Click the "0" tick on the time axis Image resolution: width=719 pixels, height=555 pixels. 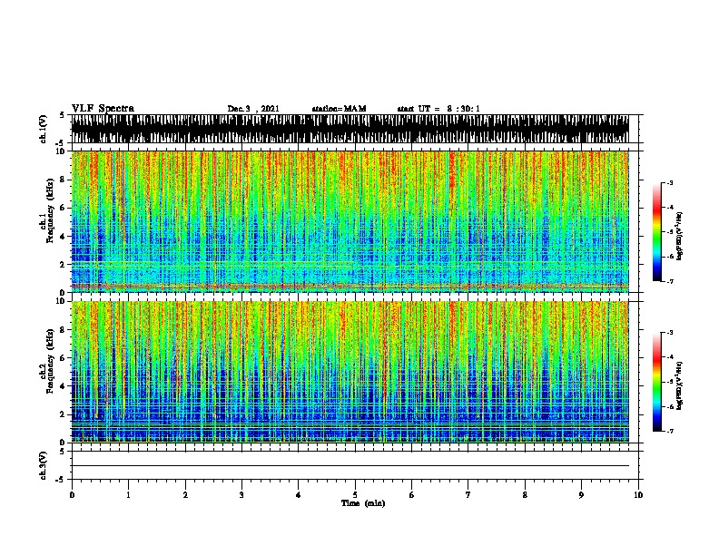tap(72, 495)
